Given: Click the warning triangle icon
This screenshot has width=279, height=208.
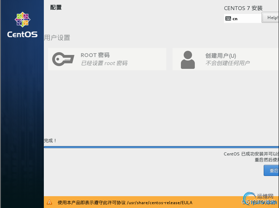Looking at the screenshot, I should (x=49, y=202).
